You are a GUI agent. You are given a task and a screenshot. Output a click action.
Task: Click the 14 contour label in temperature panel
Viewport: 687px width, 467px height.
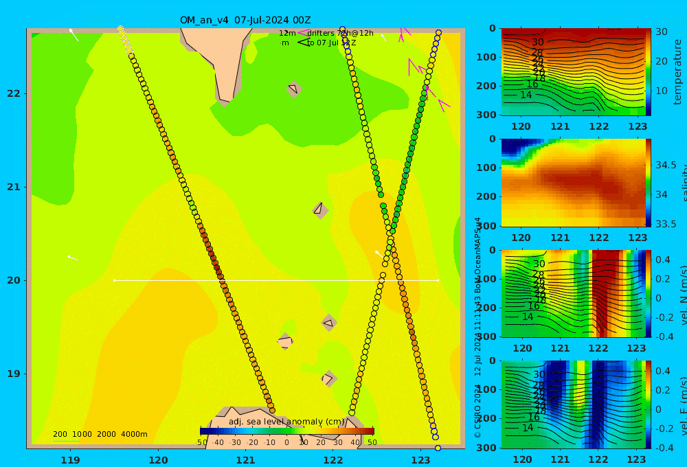pyautogui.click(x=526, y=95)
